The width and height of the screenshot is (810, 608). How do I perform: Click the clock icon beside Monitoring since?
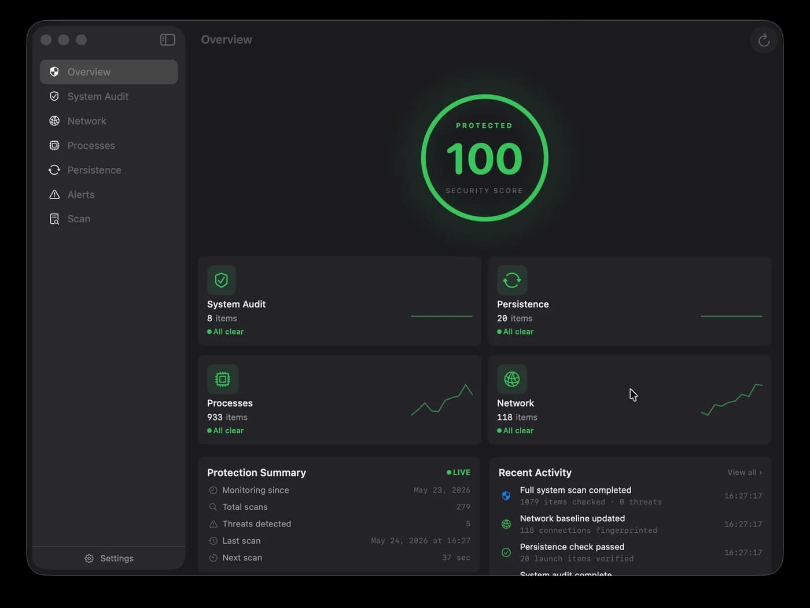coord(213,490)
